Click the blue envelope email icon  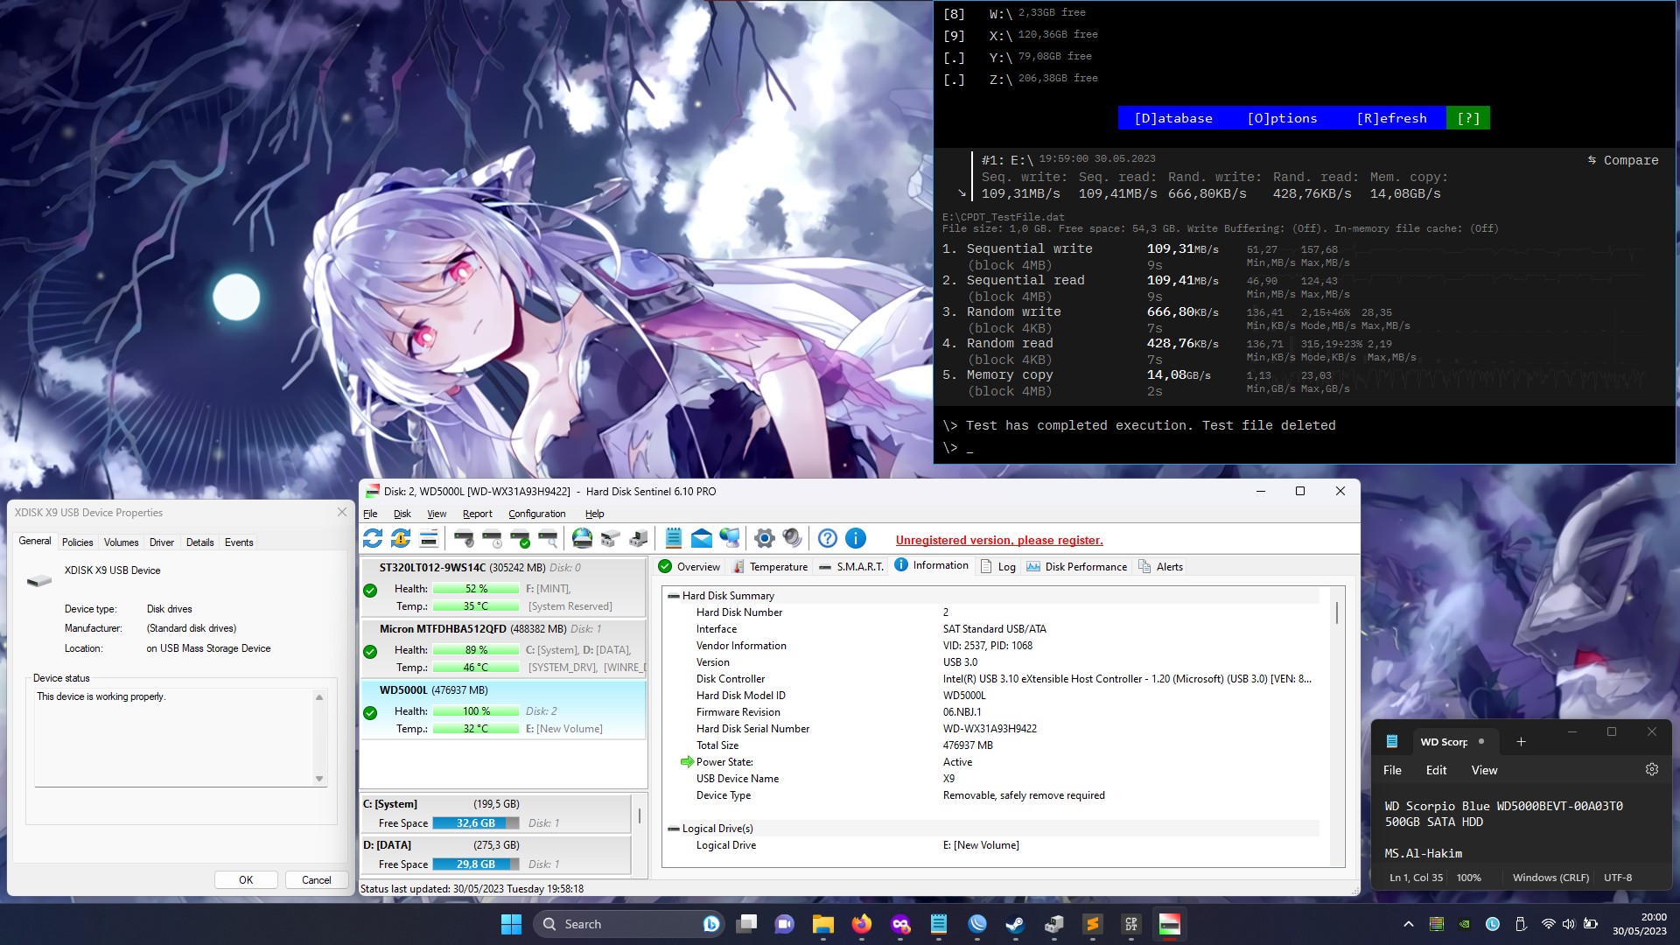(702, 538)
